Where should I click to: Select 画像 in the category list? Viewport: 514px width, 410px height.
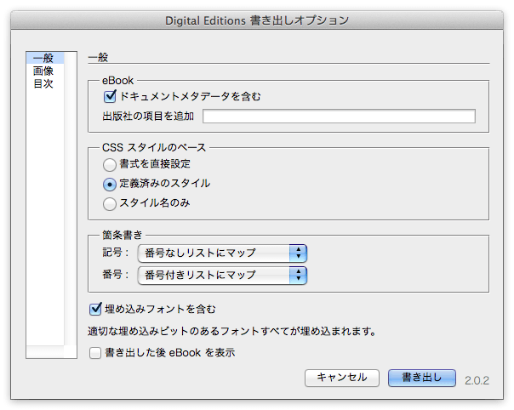45,71
